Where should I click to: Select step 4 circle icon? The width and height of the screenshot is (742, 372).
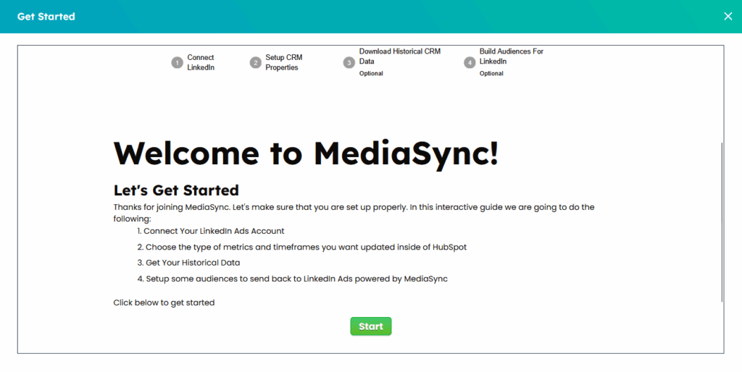pyautogui.click(x=470, y=63)
